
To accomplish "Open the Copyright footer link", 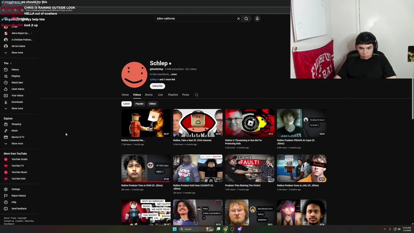I will [22, 218].
